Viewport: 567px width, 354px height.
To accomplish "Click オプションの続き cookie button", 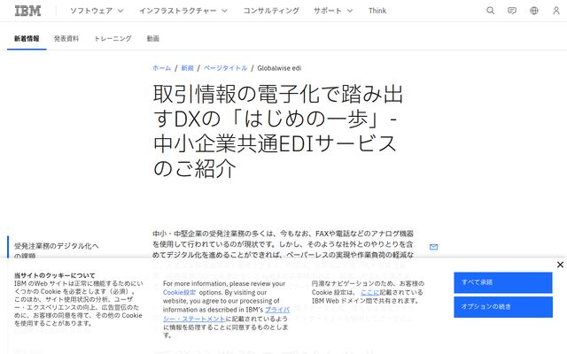I will click(x=503, y=307).
